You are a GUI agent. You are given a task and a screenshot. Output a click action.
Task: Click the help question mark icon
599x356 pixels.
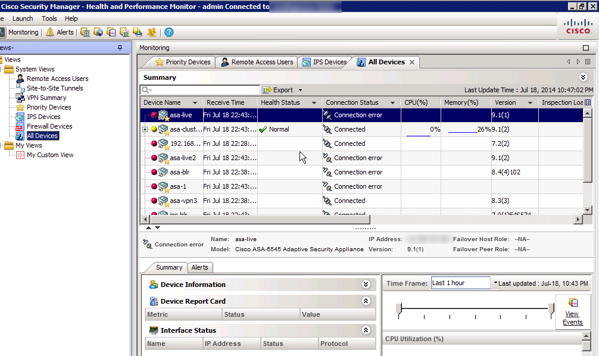pyautogui.click(x=169, y=32)
